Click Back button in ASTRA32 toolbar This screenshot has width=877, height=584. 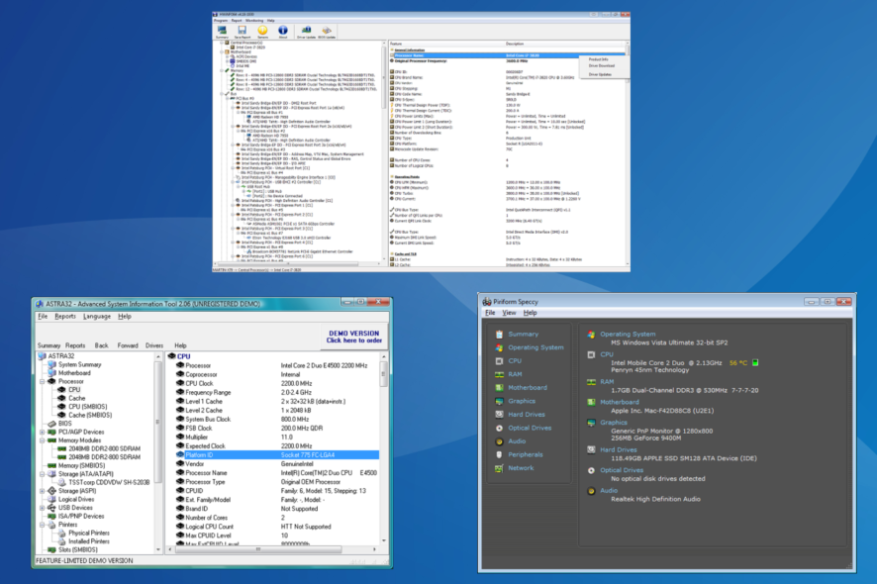[101, 345]
